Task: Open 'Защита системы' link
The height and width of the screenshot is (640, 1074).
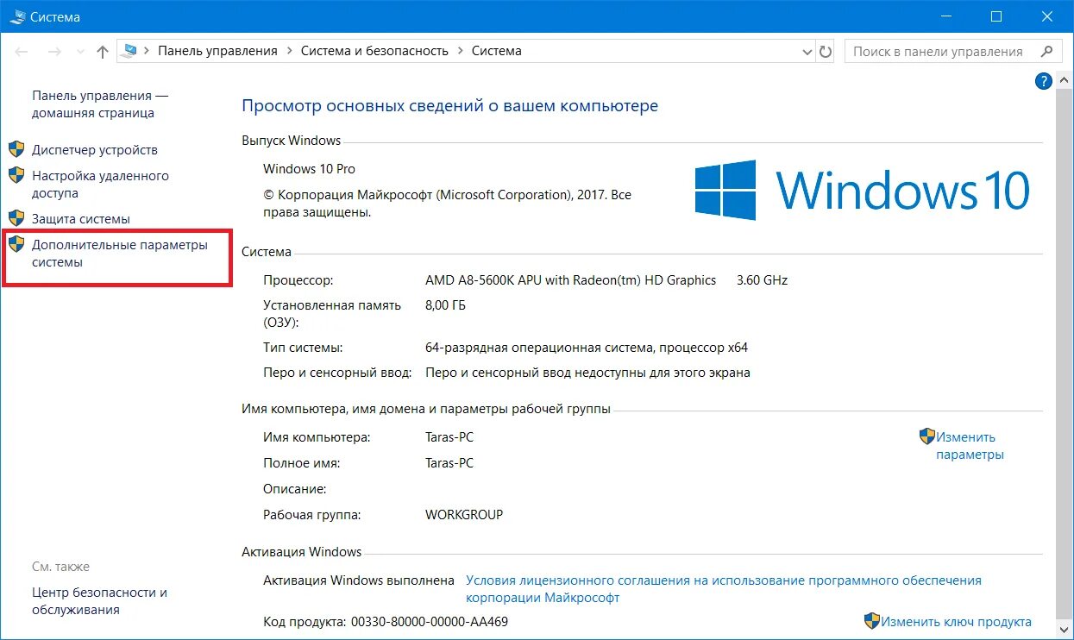Action: 81,219
